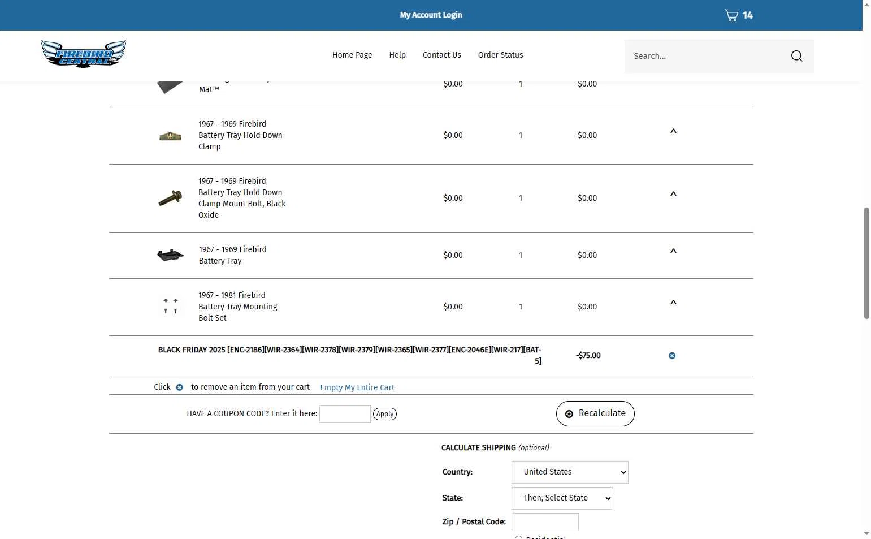This screenshot has width=871, height=539.
Task: Click the Firebird Central logo
Action: click(84, 54)
